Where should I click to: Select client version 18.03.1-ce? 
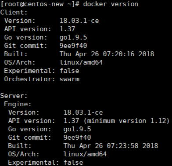point(79,21)
